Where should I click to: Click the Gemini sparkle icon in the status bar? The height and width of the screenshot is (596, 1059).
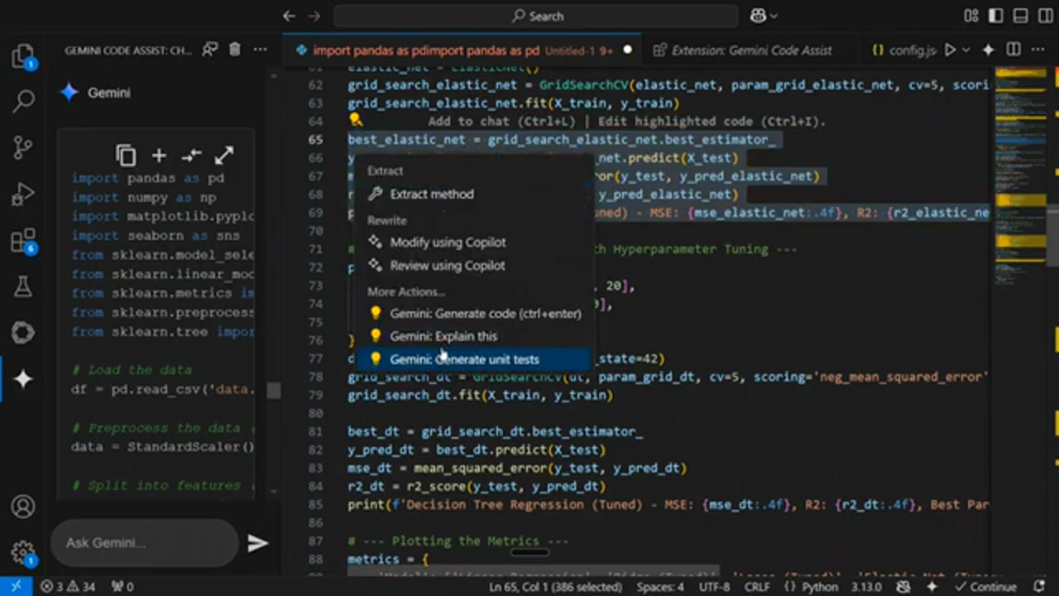(x=932, y=586)
